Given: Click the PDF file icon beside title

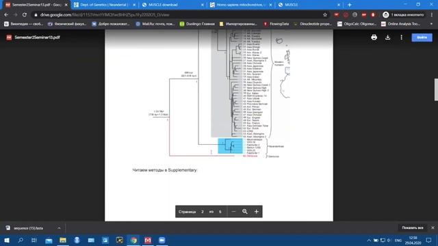Looking at the screenshot, I should pos(9,38).
